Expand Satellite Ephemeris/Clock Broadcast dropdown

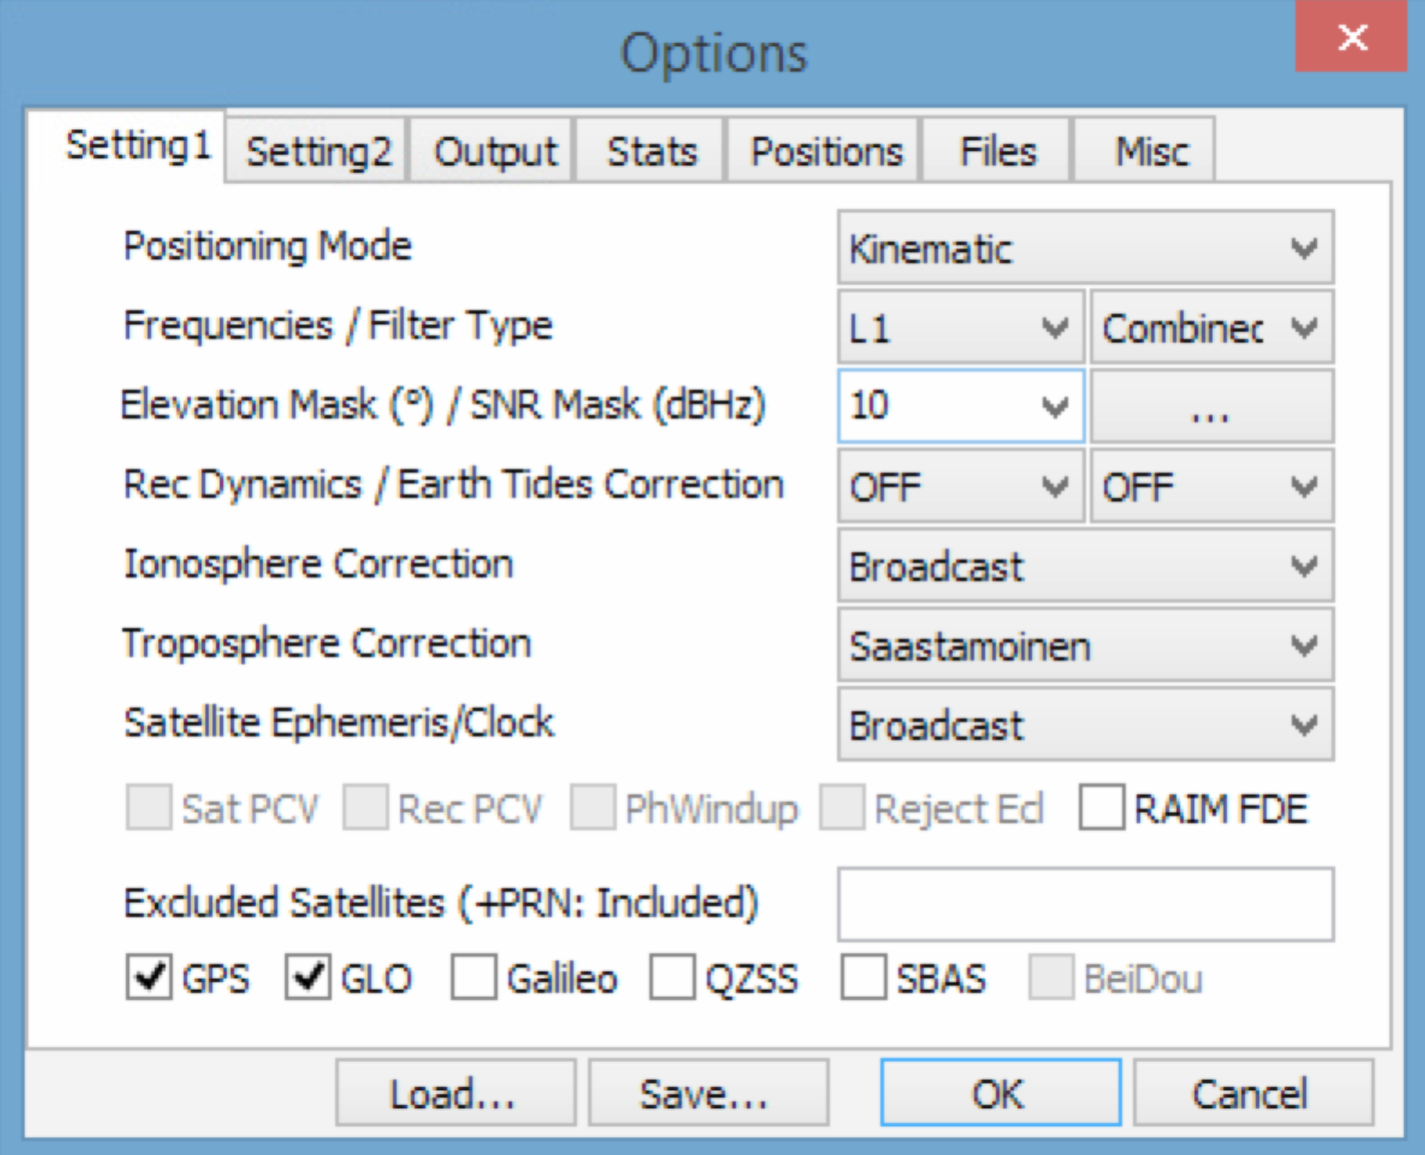[1086, 725]
